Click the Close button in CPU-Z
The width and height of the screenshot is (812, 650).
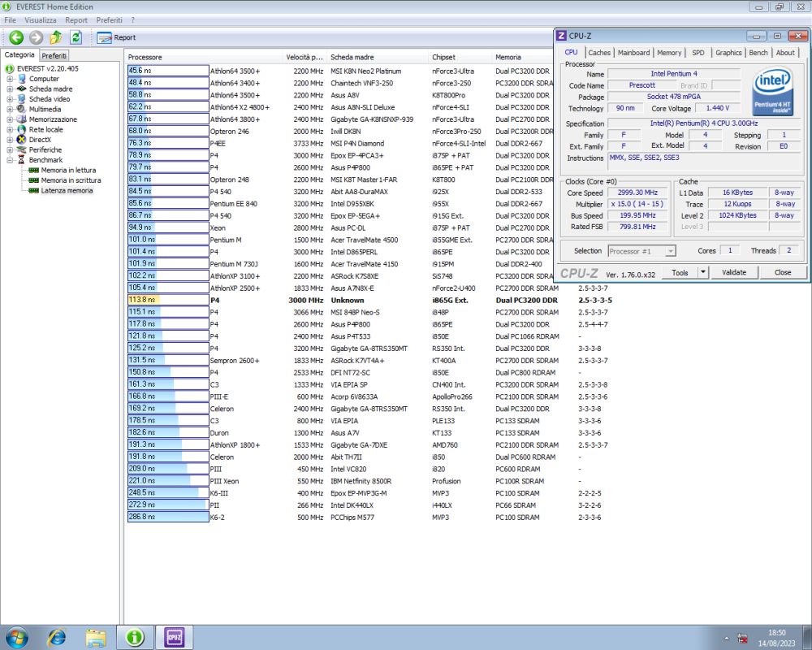781,271
